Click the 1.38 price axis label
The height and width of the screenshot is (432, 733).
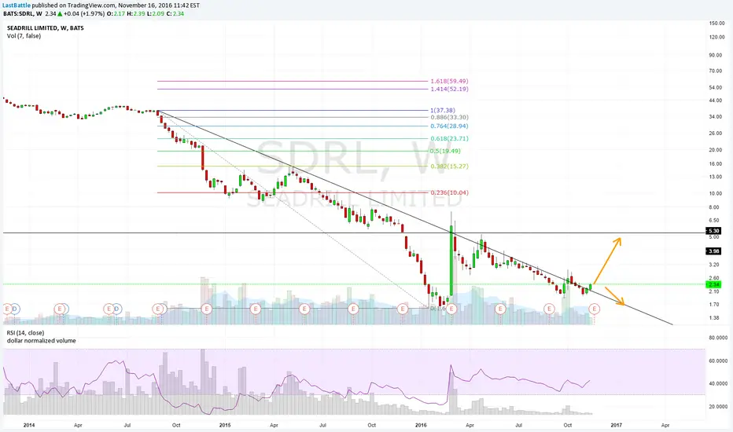[x=714, y=318]
